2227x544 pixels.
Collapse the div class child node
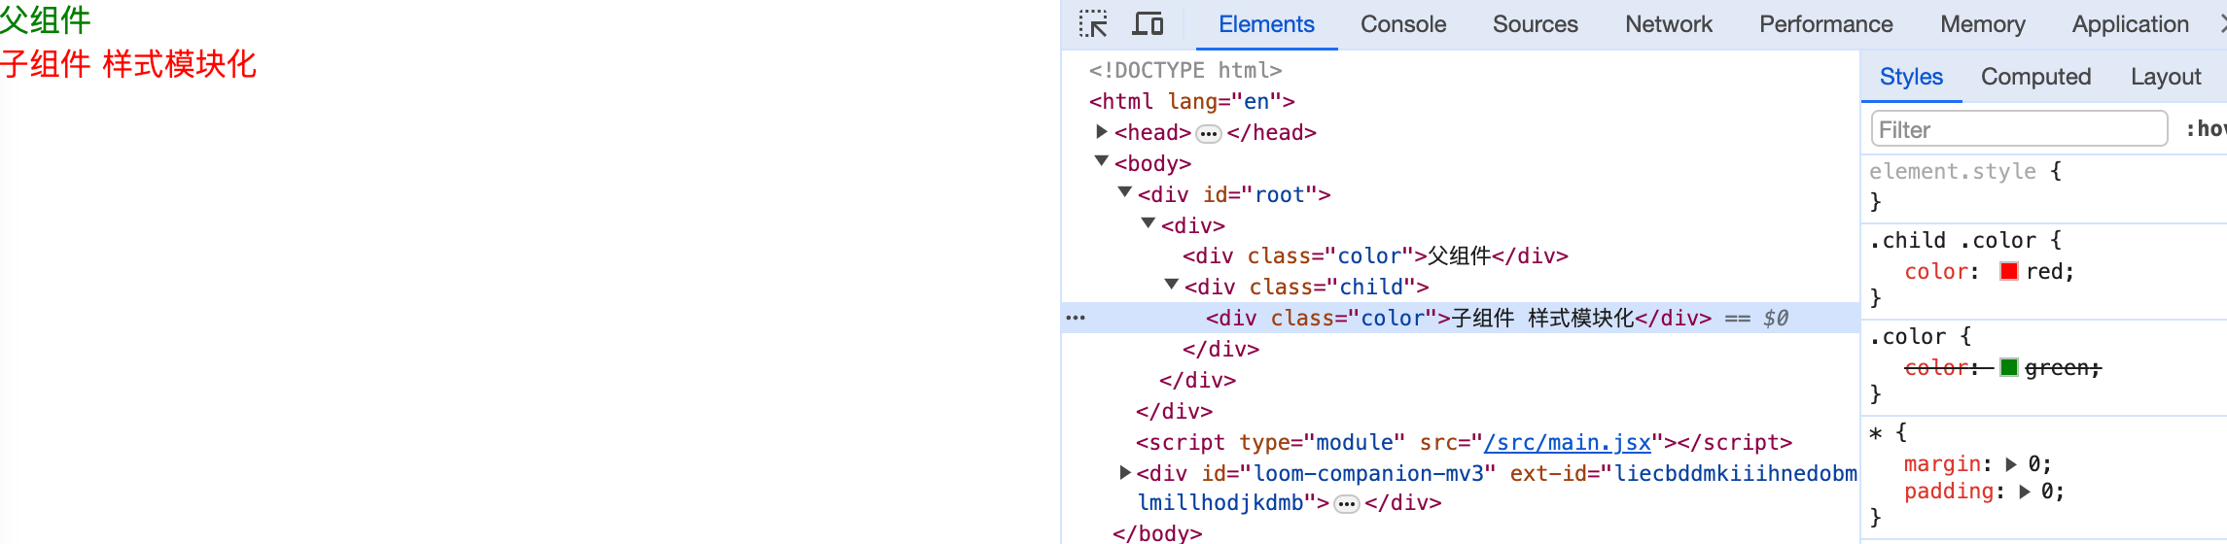(1172, 286)
